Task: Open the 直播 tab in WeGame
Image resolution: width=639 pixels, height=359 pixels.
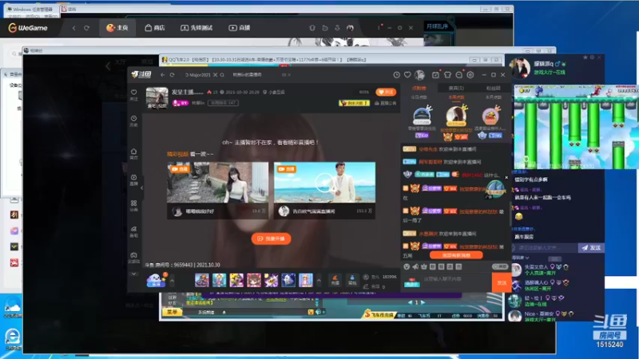Action: tap(239, 28)
